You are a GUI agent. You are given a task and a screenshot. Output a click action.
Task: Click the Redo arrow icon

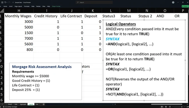coord(9,2)
